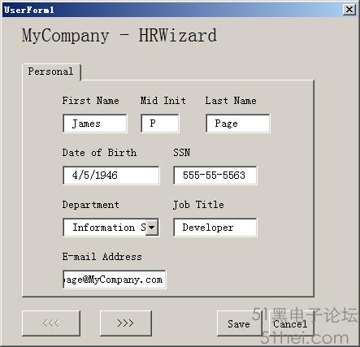Click the Mid Init input field
Image resolution: width=360 pixels, height=347 pixels.
[160, 124]
